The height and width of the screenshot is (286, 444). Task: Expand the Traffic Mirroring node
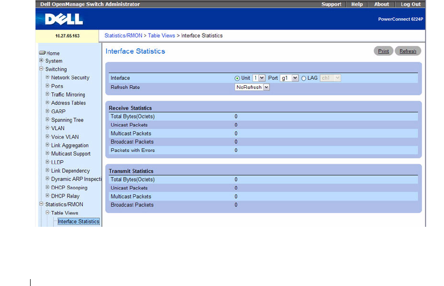tap(47, 94)
